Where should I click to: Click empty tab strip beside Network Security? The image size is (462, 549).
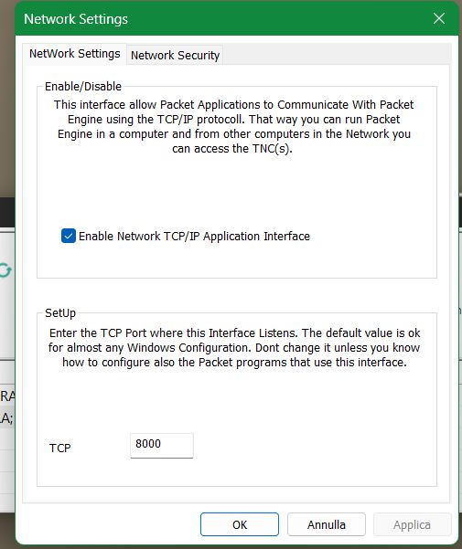coord(337,54)
